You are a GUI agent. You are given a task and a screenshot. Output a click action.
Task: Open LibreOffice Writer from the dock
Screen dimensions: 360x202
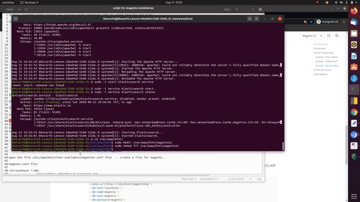point(354,56)
